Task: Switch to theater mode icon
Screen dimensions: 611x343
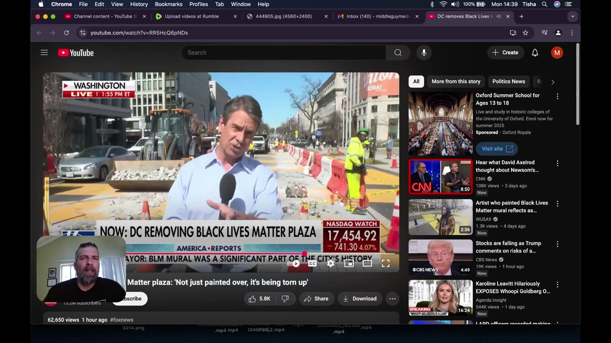Action: coord(367,263)
